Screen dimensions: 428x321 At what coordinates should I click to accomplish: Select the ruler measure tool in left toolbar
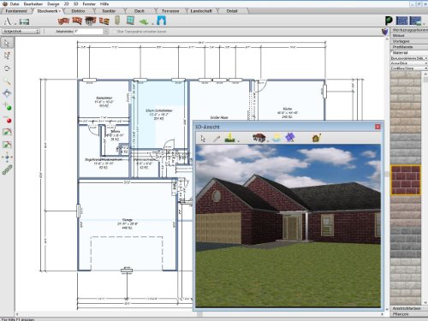pyautogui.click(x=7, y=170)
